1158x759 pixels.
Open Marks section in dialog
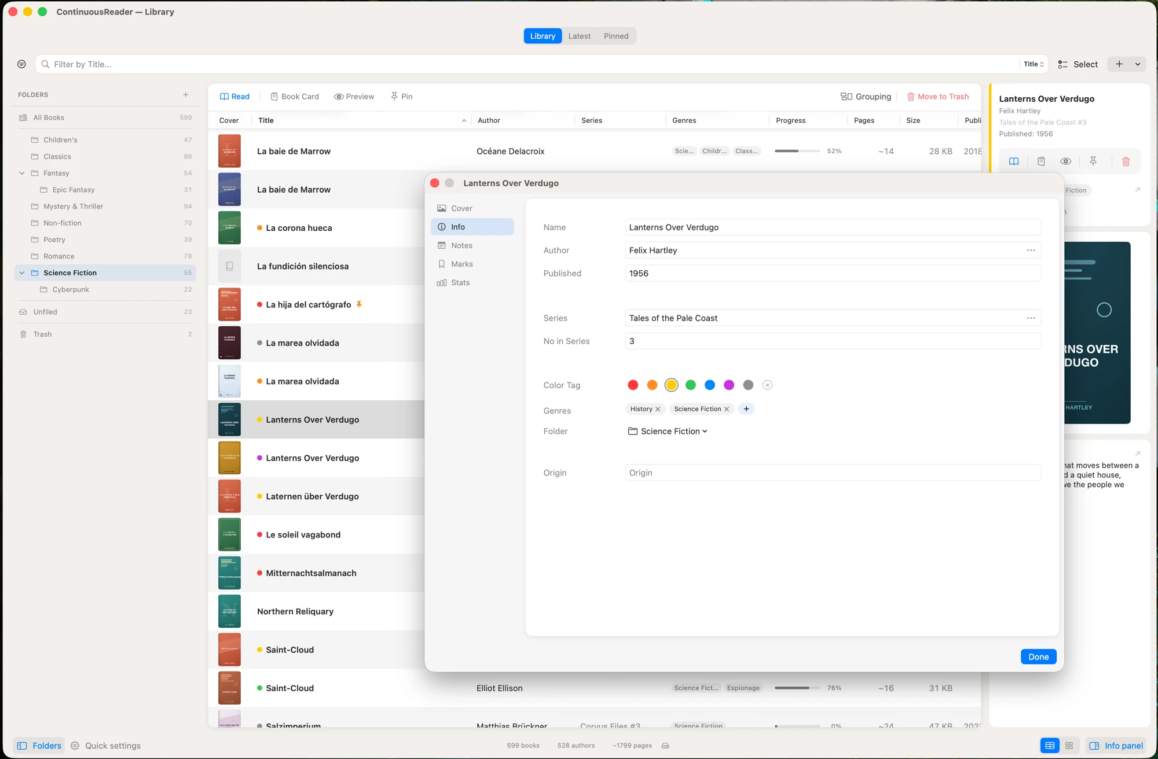472,264
